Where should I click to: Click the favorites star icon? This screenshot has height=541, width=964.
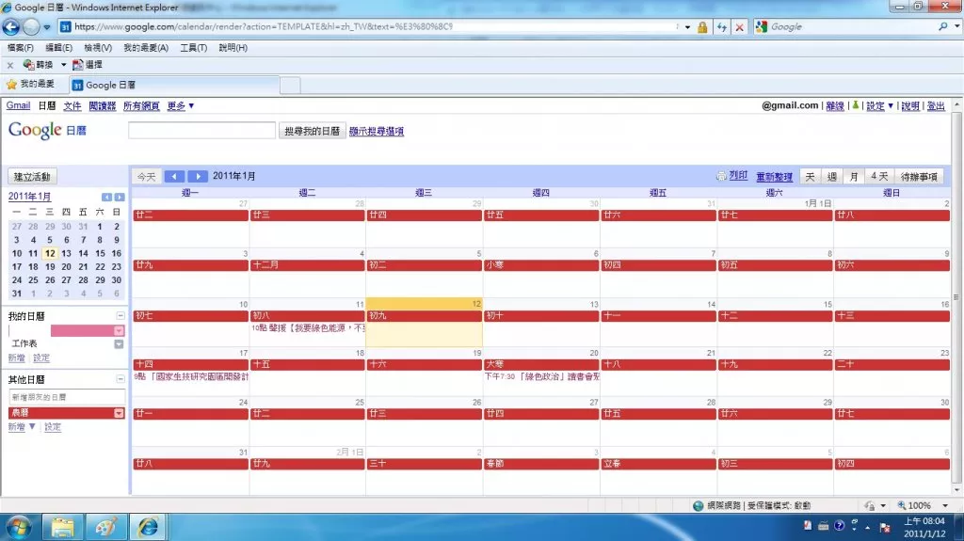pos(11,85)
